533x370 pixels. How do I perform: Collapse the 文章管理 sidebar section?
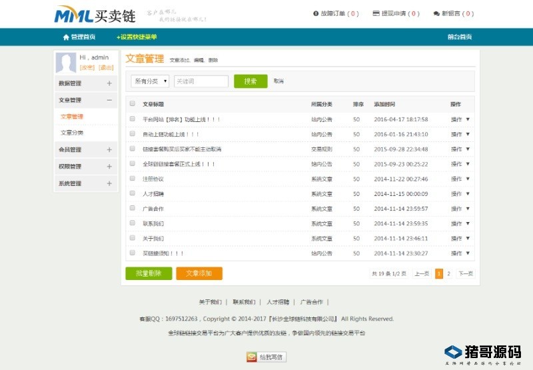pos(109,100)
